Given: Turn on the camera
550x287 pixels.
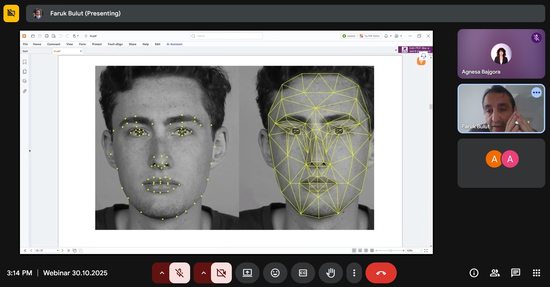Looking at the screenshot, I should coord(221,273).
